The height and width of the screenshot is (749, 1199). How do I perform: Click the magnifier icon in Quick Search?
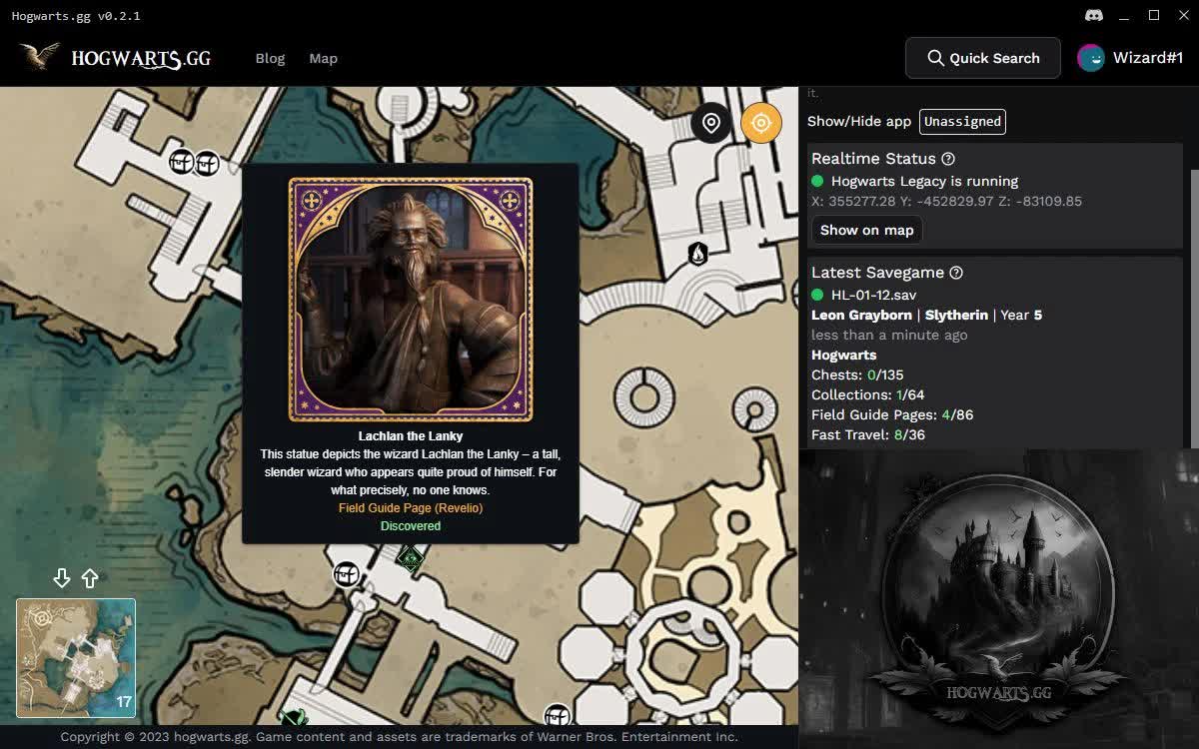(935, 58)
